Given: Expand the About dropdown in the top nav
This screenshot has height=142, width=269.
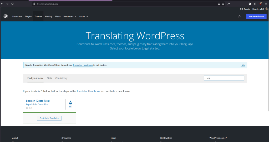Looking at the screenshot, I should 84,17.
